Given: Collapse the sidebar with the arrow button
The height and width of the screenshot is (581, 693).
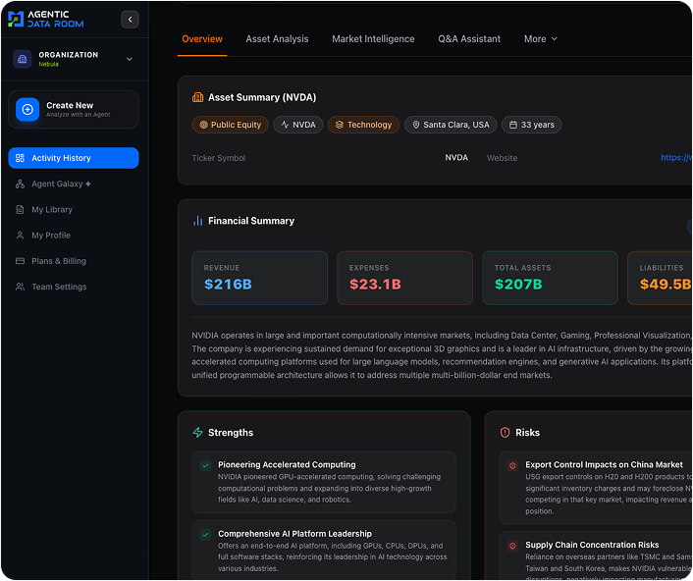Looking at the screenshot, I should pos(130,20).
